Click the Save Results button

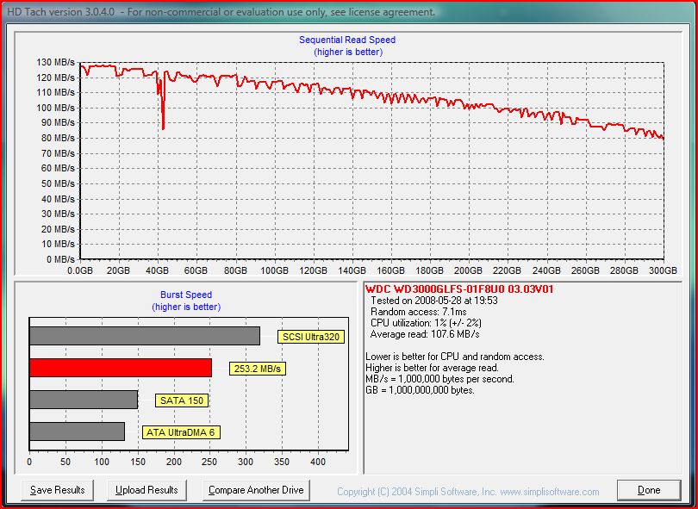(x=57, y=490)
